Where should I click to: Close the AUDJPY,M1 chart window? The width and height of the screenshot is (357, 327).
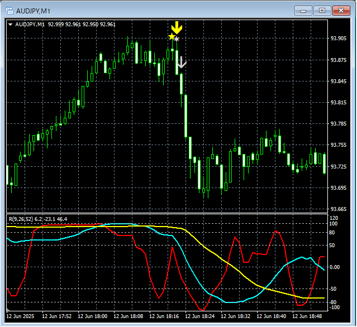341,11
